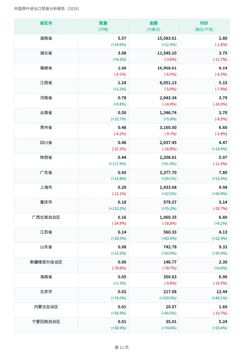Select the 9.33 average price for 山东省
This screenshot has width=244, height=364.
(x=223, y=247)
